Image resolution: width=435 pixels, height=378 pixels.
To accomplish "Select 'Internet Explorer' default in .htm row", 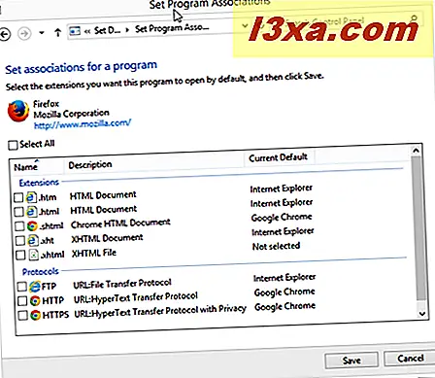I will pyautogui.click(x=282, y=189).
